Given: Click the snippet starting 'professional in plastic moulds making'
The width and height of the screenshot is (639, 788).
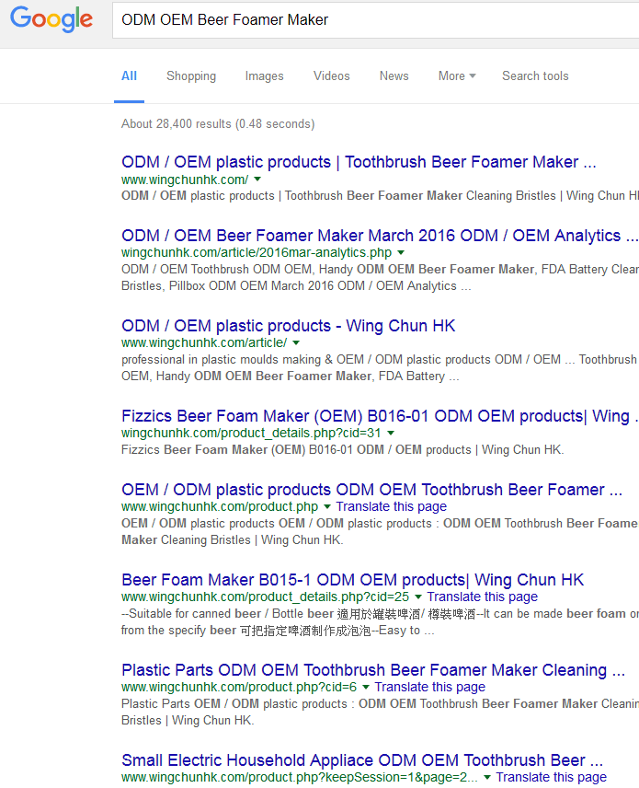Looking at the screenshot, I should tap(379, 368).
